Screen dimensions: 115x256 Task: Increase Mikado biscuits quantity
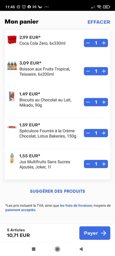[104, 102]
